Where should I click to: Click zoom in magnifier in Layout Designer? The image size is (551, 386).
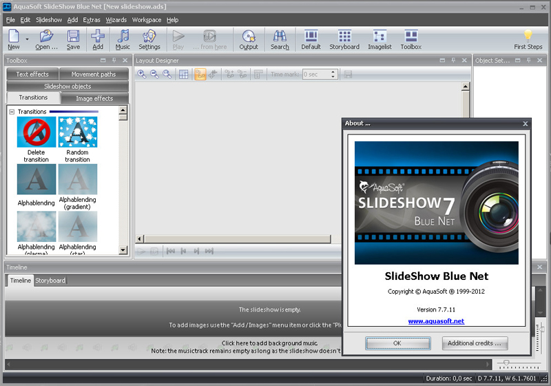(142, 74)
